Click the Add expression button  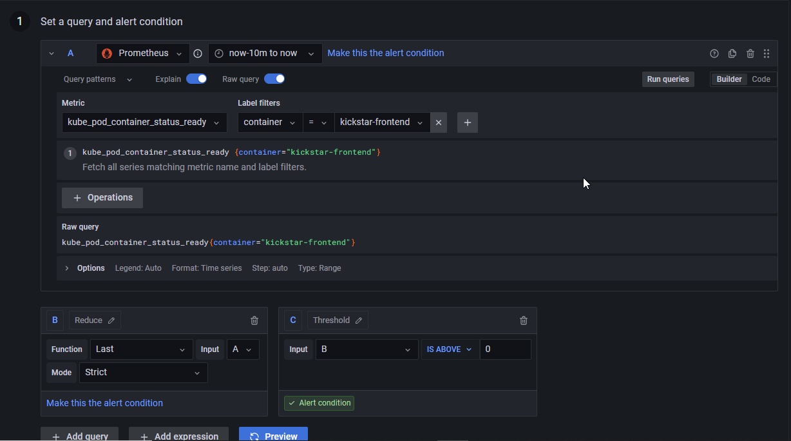(179, 435)
